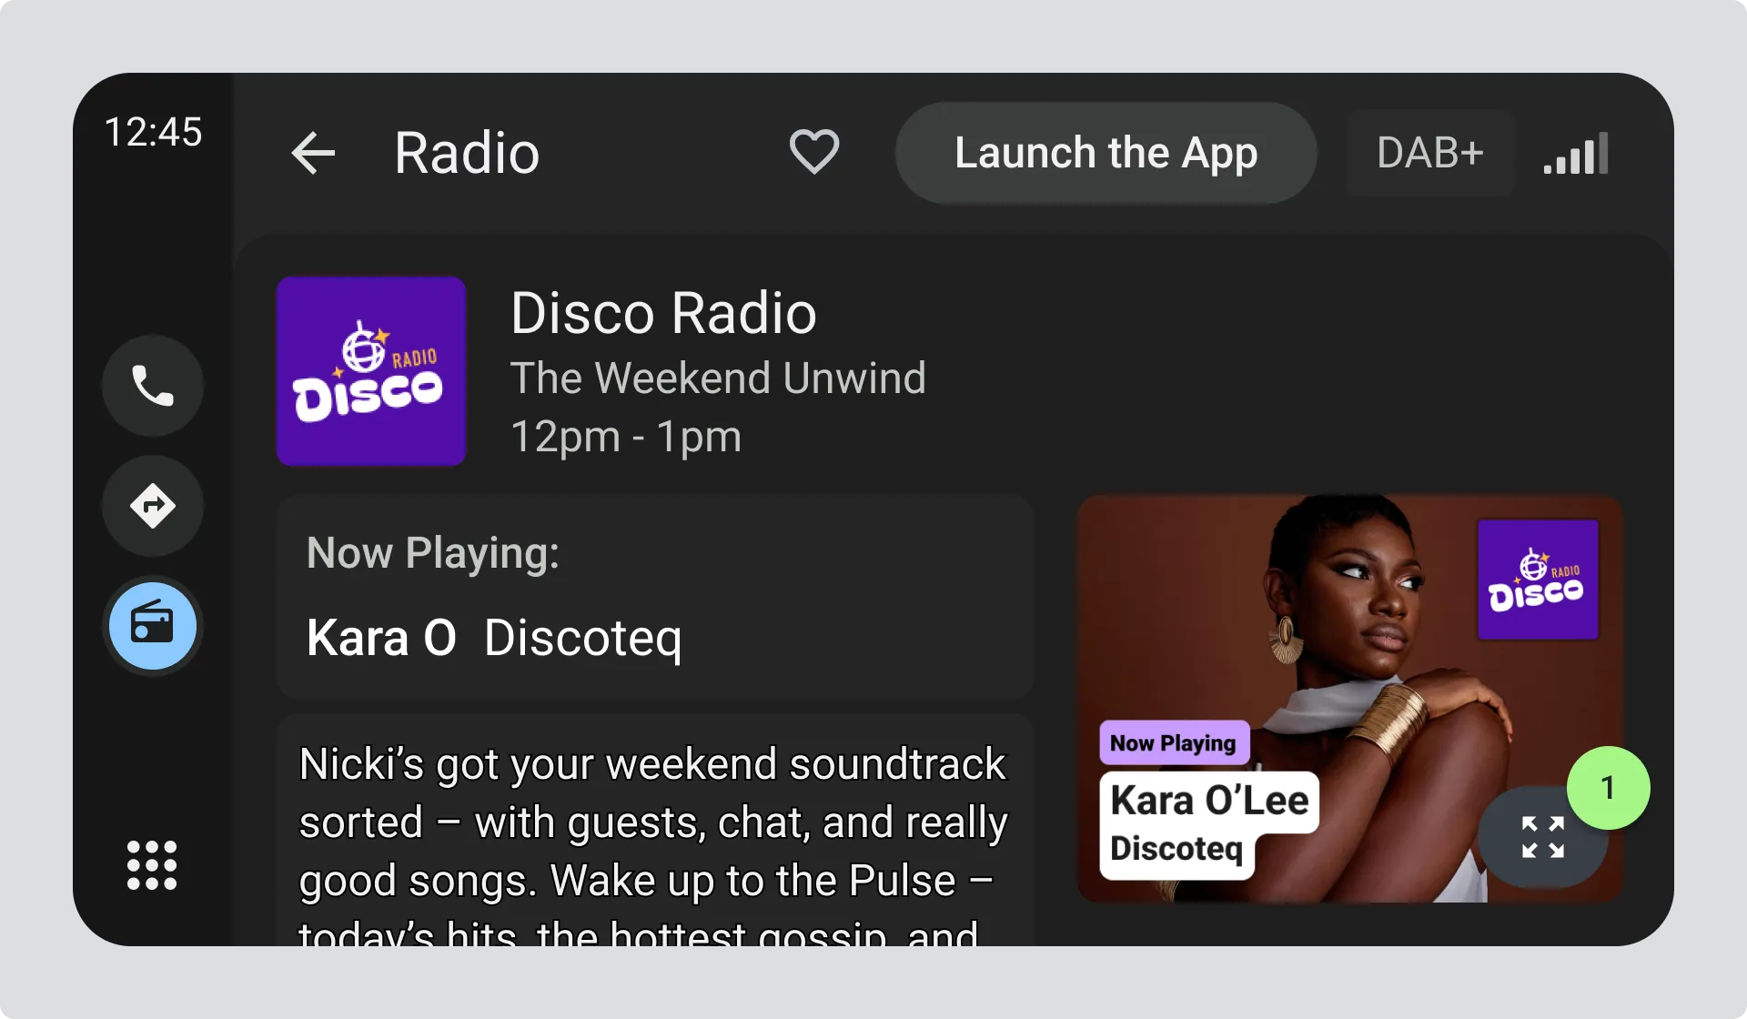Expand the artist image to fullscreen
Image resolution: width=1747 pixels, height=1019 pixels.
[1541, 837]
